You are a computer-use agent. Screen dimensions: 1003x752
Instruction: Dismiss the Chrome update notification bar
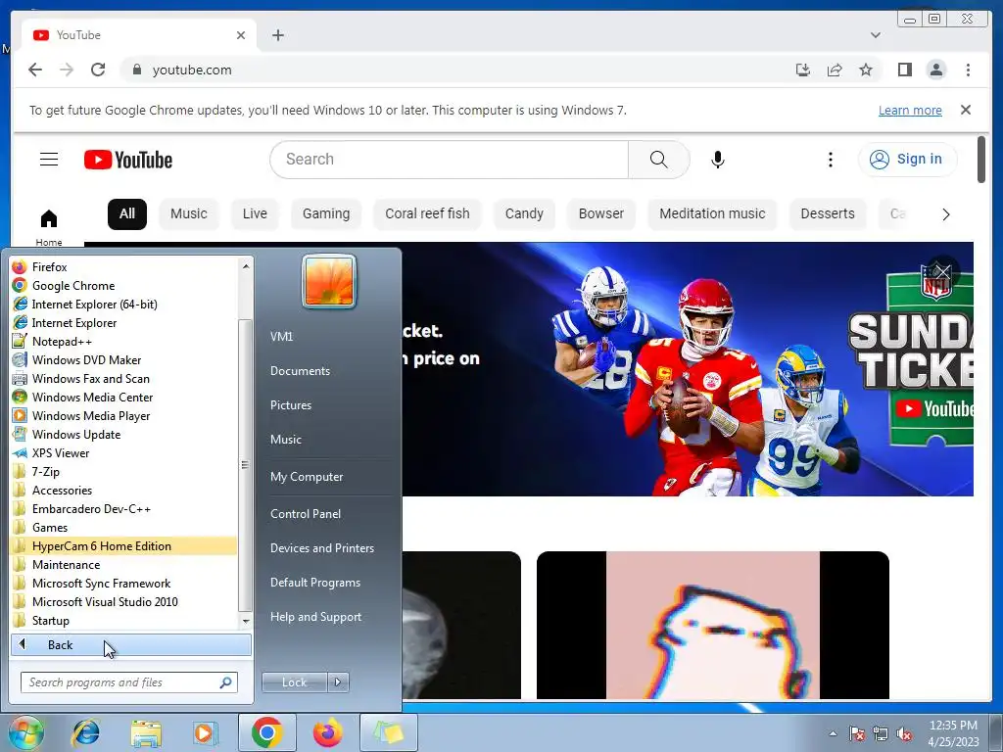[965, 110]
